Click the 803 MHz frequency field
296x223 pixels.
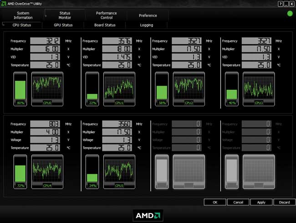[45, 124]
